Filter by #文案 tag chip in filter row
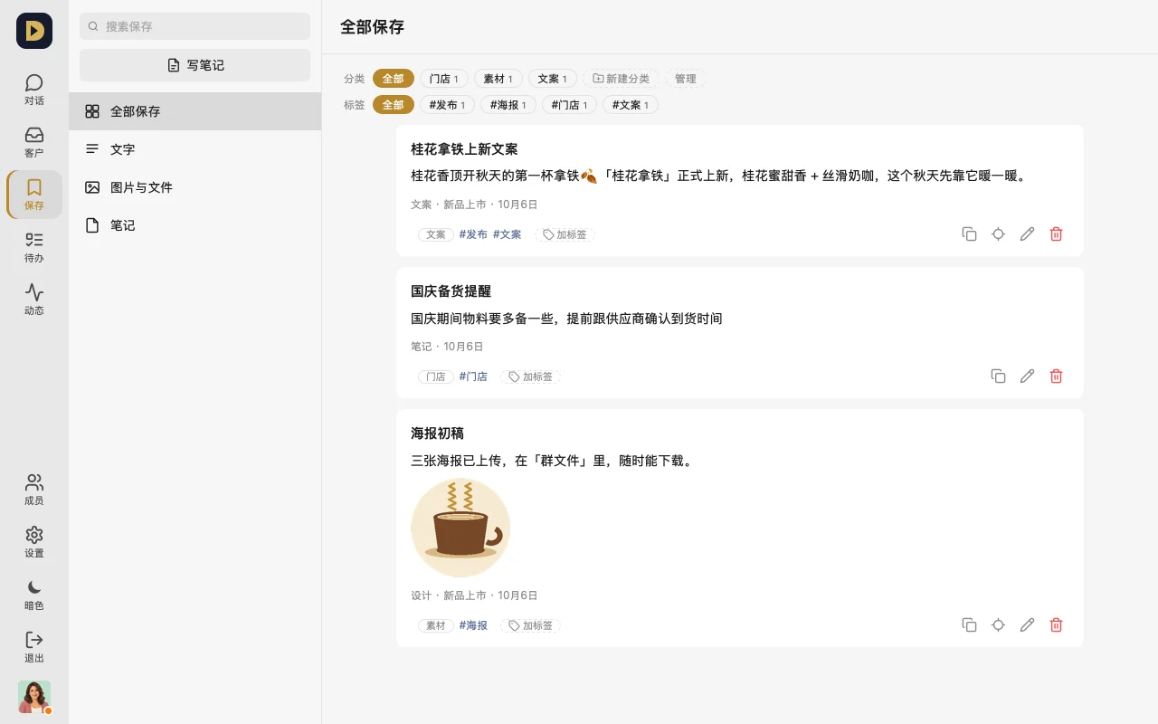The image size is (1158, 724). coord(631,105)
